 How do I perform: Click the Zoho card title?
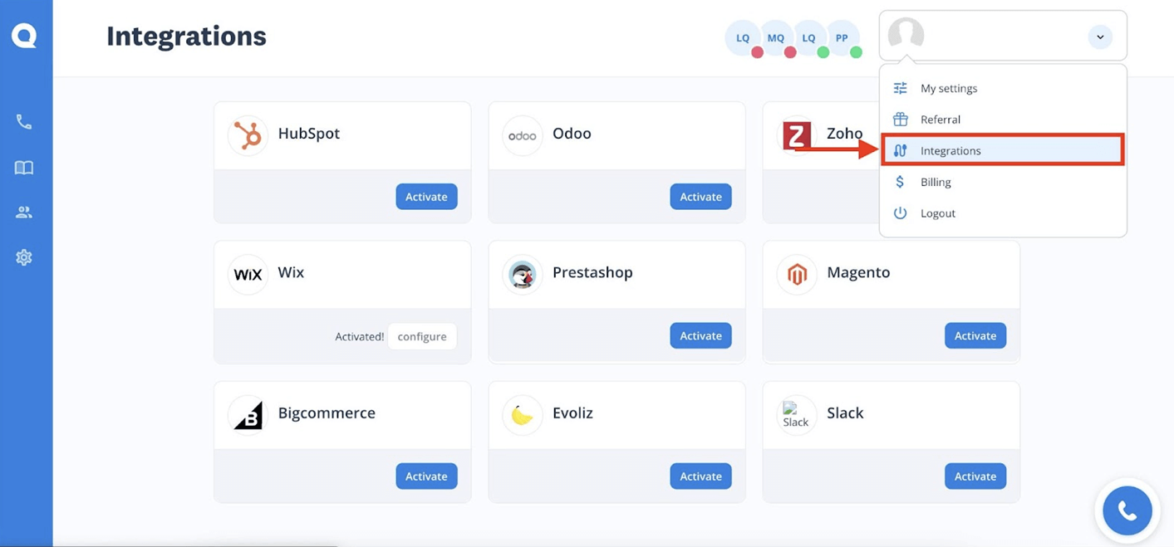(845, 134)
